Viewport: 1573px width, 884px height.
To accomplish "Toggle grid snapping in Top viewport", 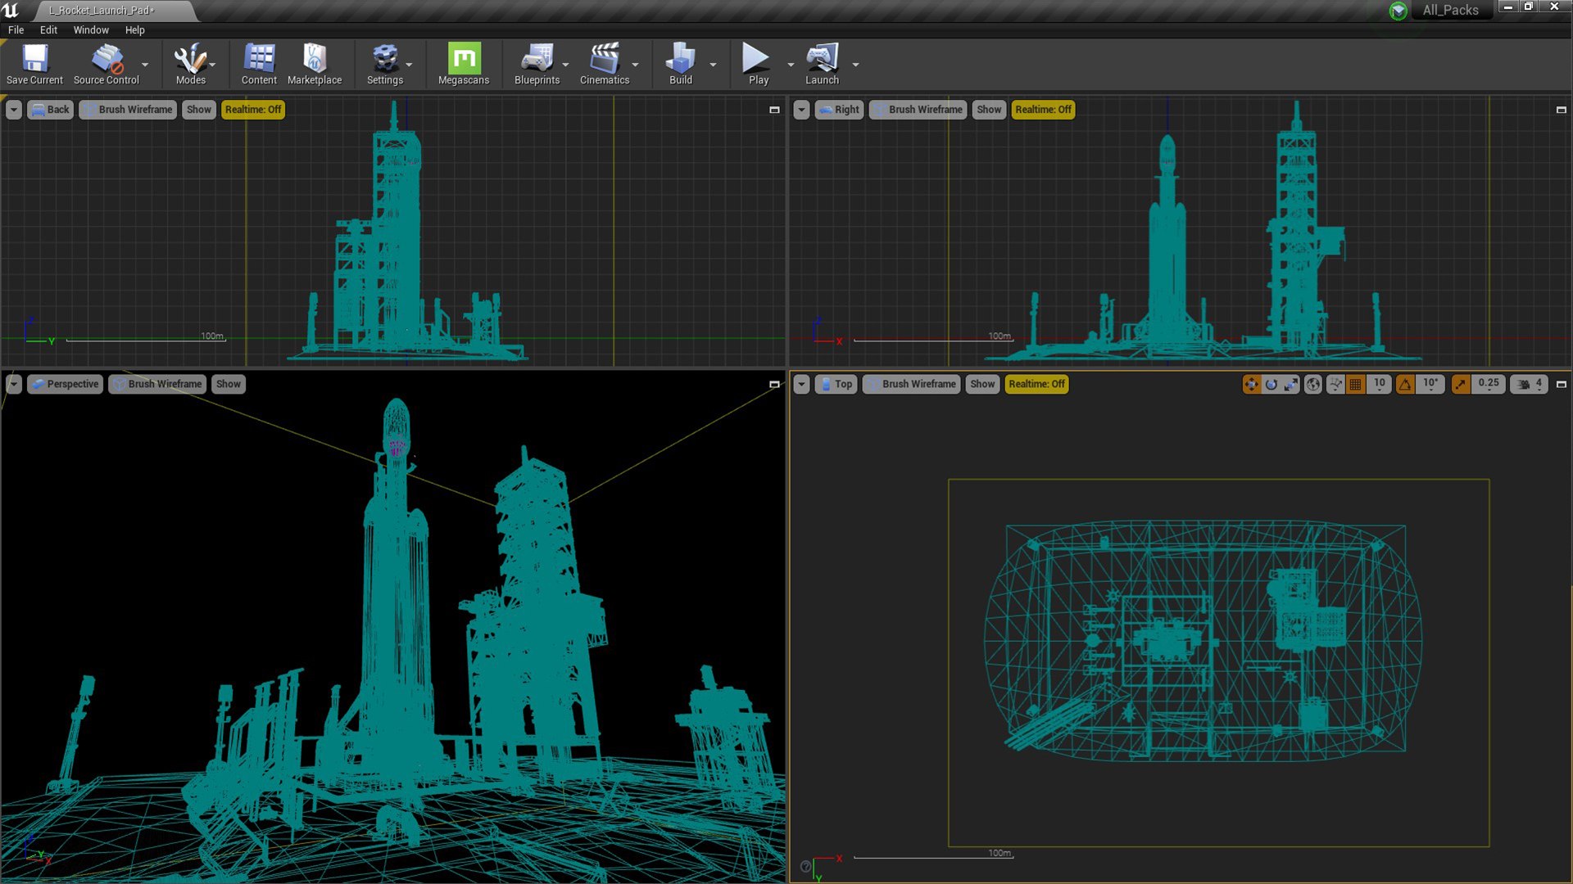I will pos(1356,384).
